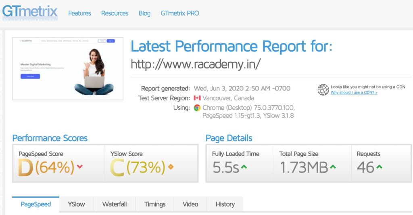Open the Features menu item
The height and width of the screenshot is (215, 413).
[79, 13]
